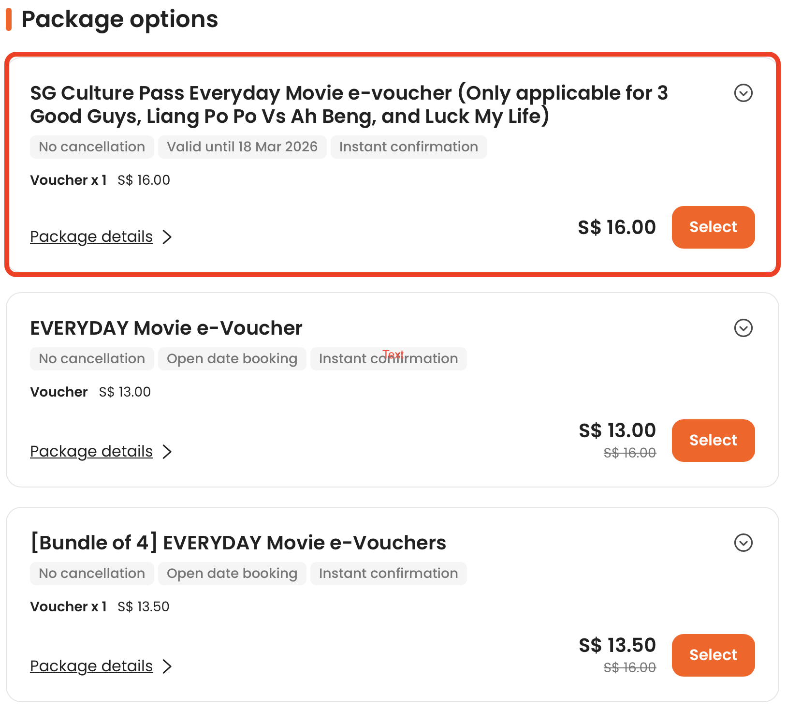
Task: Select the Bundle of 4 S$ 13.50 package
Action: pyautogui.click(x=713, y=655)
